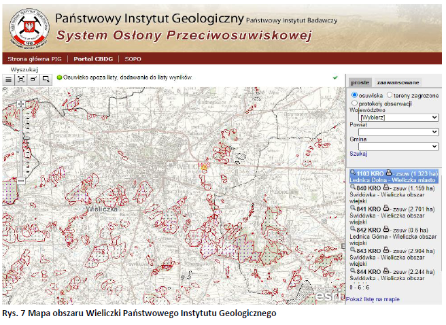Viewport: 446px width, 325px height.
Task: Zoom to landslide 842 KRO magnifier icon
Action: tap(353, 229)
